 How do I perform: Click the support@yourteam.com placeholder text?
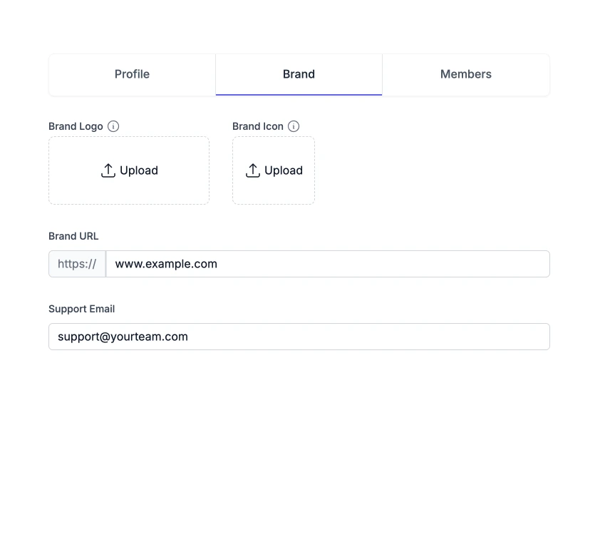coord(123,337)
